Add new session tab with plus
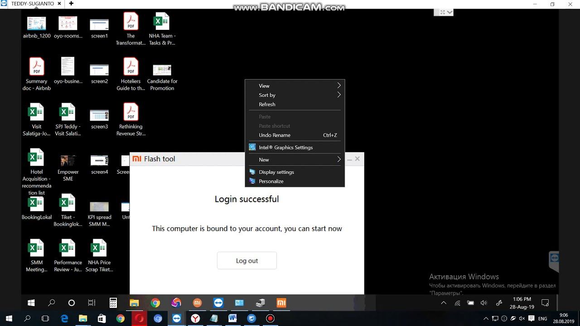 71,4
